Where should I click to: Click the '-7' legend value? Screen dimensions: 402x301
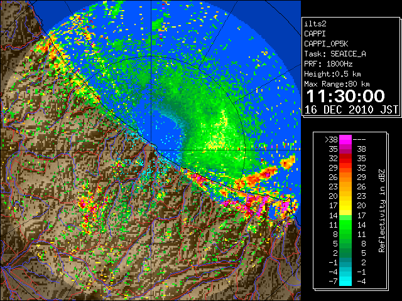pos(333,281)
